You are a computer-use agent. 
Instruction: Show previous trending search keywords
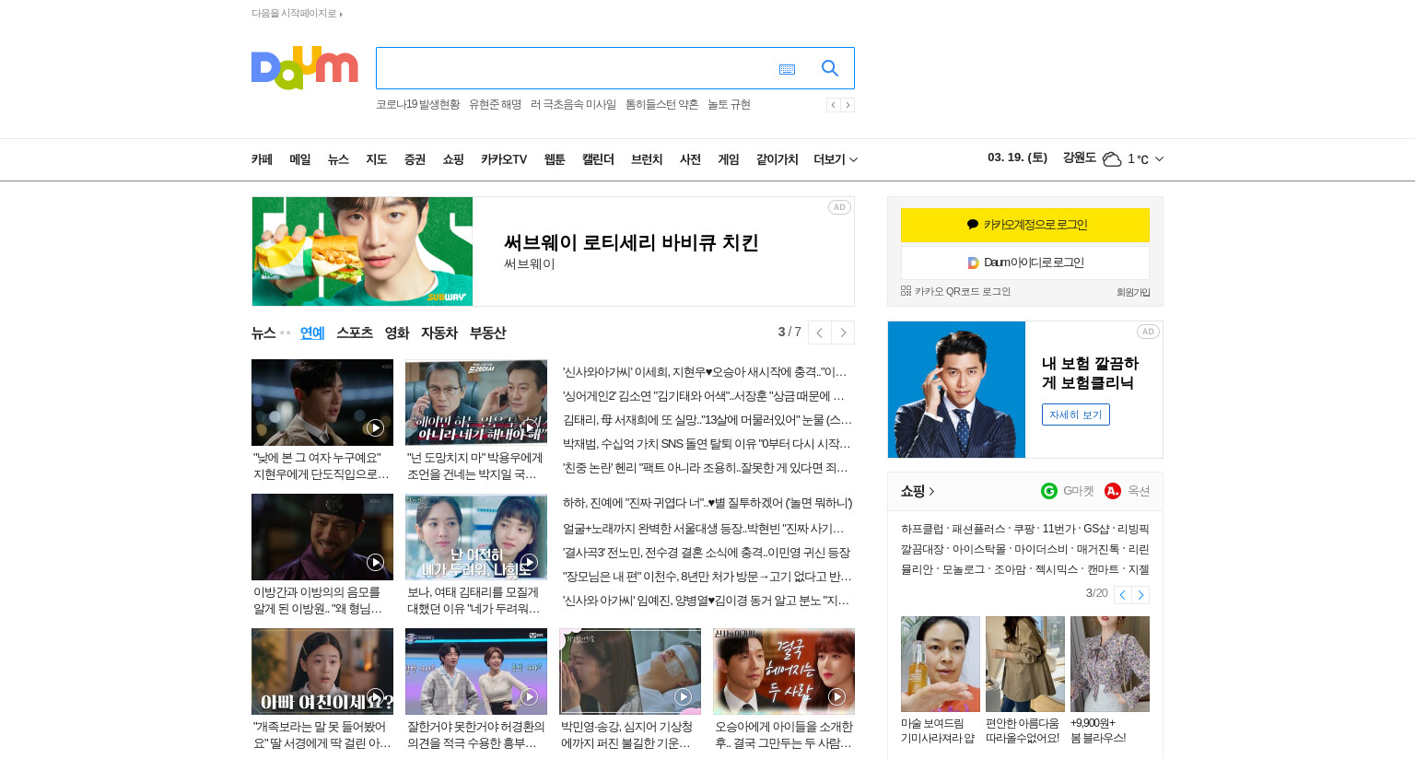[x=833, y=105]
